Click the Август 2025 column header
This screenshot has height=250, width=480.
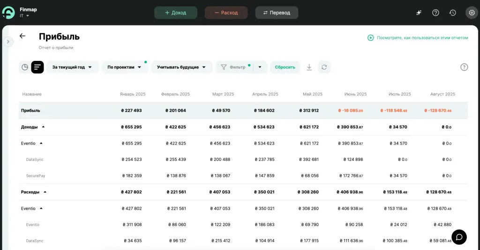click(x=442, y=94)
